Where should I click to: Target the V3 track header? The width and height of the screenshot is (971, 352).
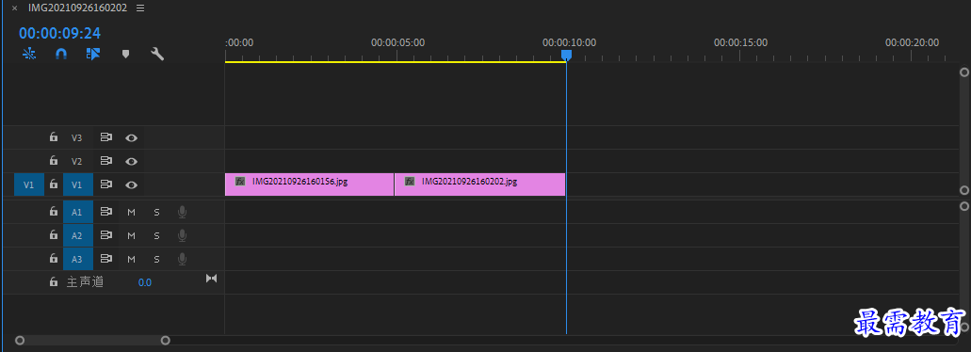[x=77, y=138]
